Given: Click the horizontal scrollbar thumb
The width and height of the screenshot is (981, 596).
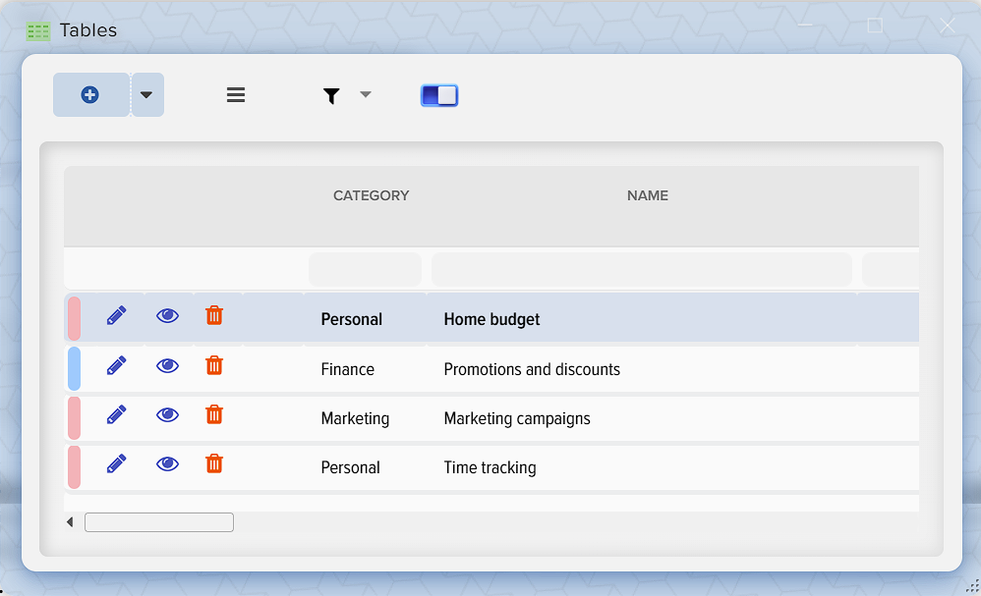Looking at the screenshot, I should click(159, 522).
